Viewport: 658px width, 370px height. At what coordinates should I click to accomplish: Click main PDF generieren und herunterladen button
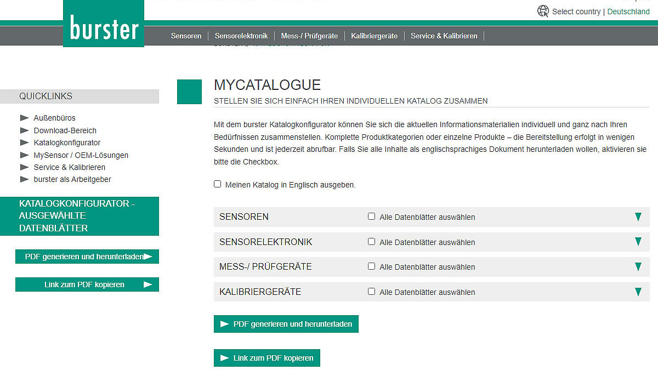[286, 324]
